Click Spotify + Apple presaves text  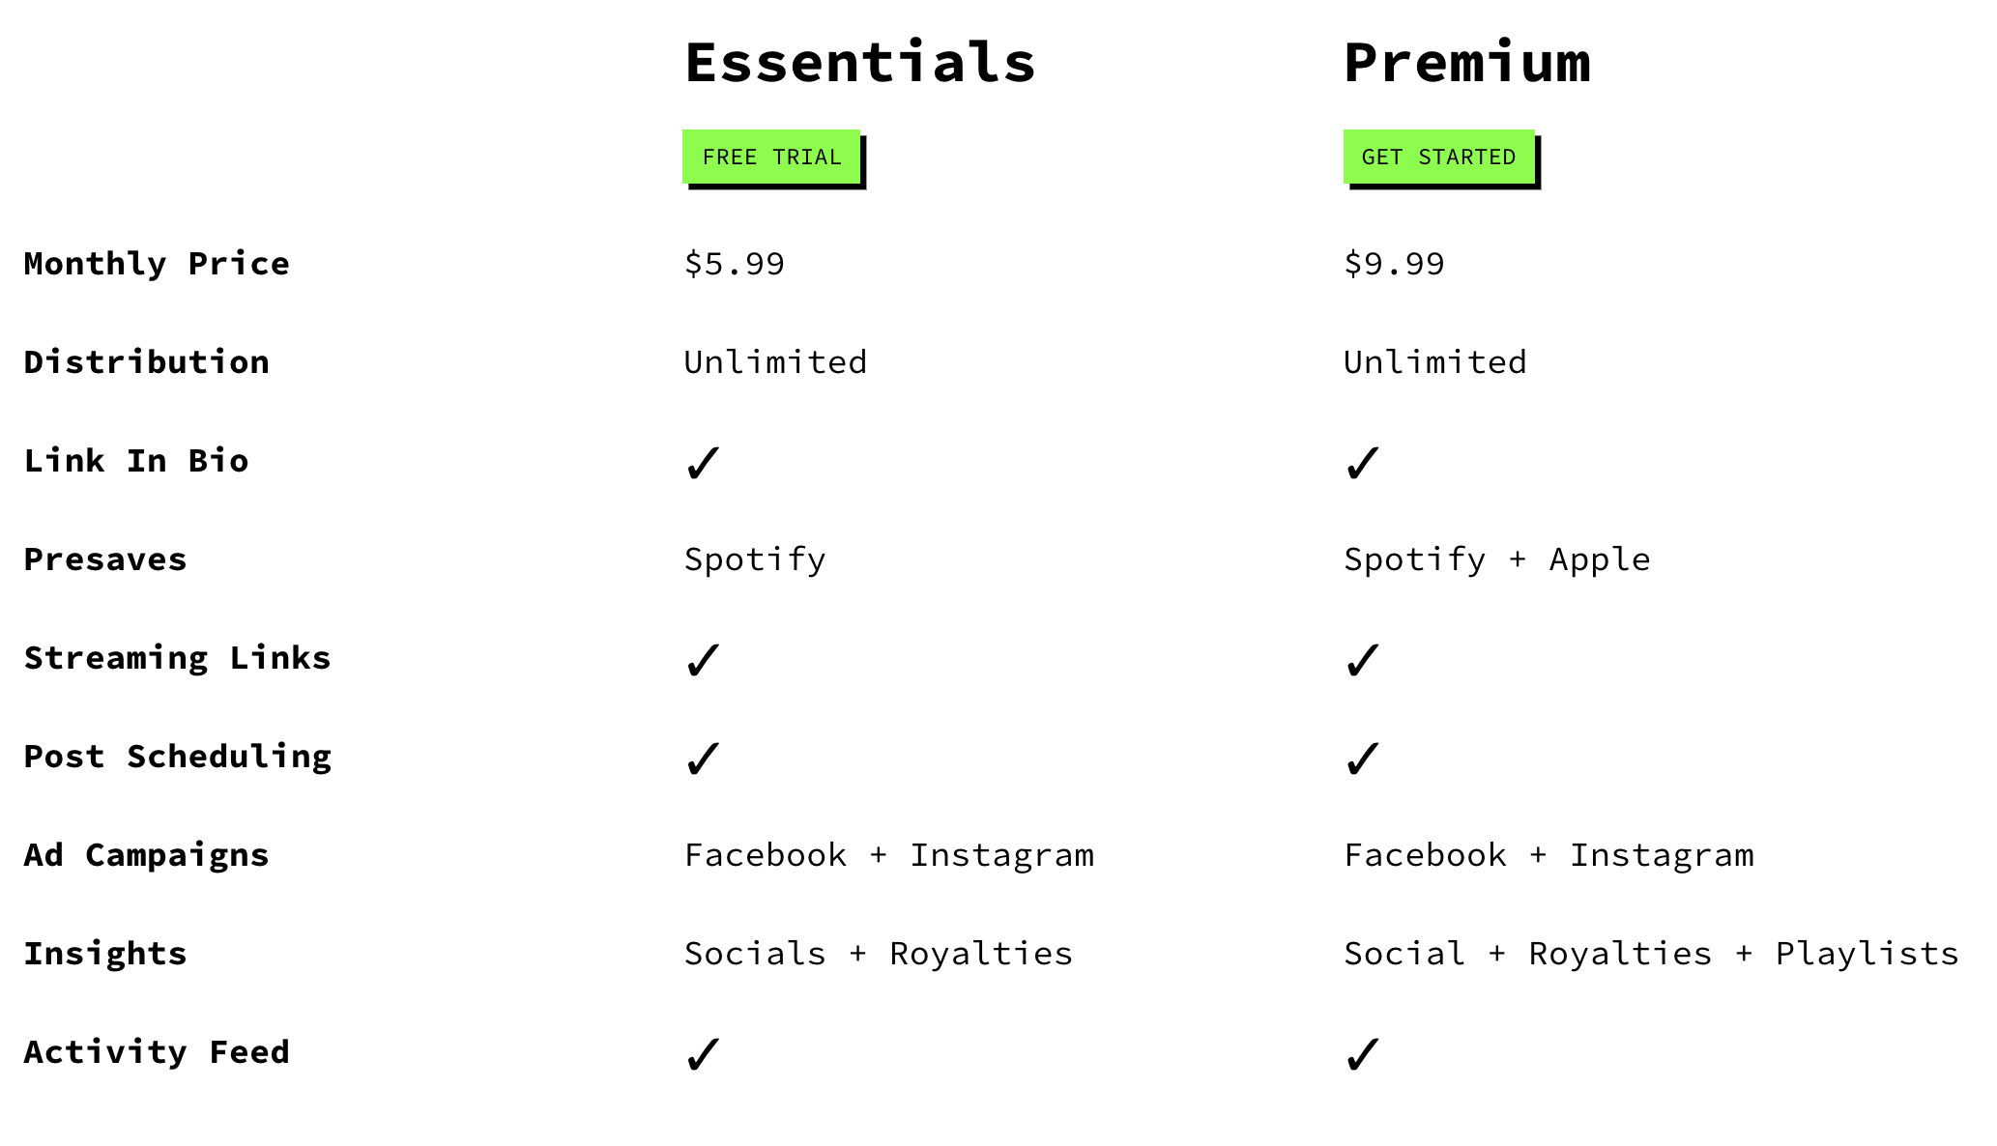(x=1497, y=559)
